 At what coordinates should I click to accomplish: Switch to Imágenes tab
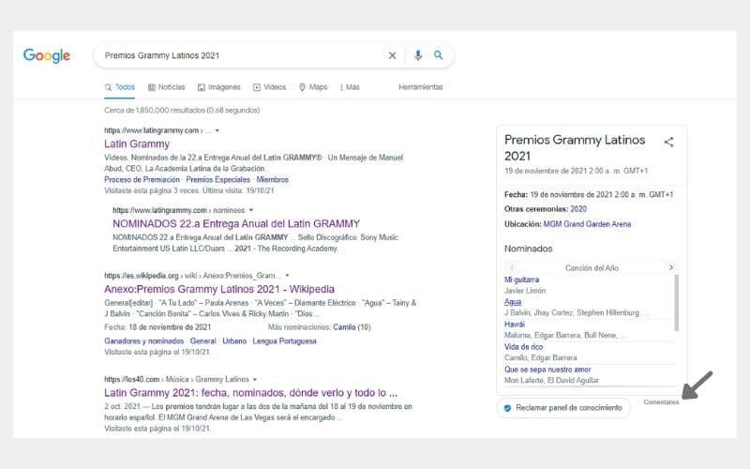[x=219, y=87]
